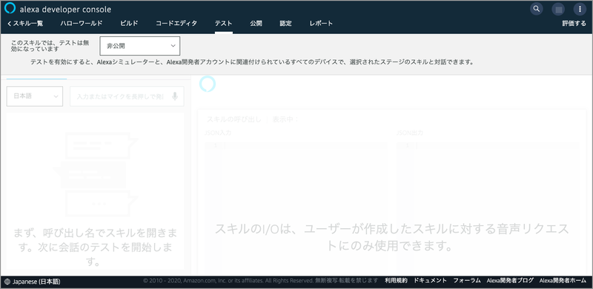Open the three-dot more options menu
The height and width of the screenshot is (289, 593).
coord(580,9)
